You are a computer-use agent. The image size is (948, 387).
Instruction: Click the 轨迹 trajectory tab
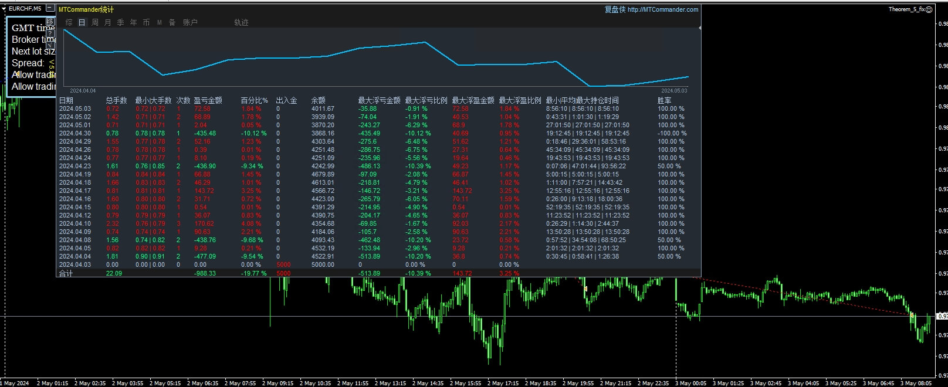click(x=241, y=22)
